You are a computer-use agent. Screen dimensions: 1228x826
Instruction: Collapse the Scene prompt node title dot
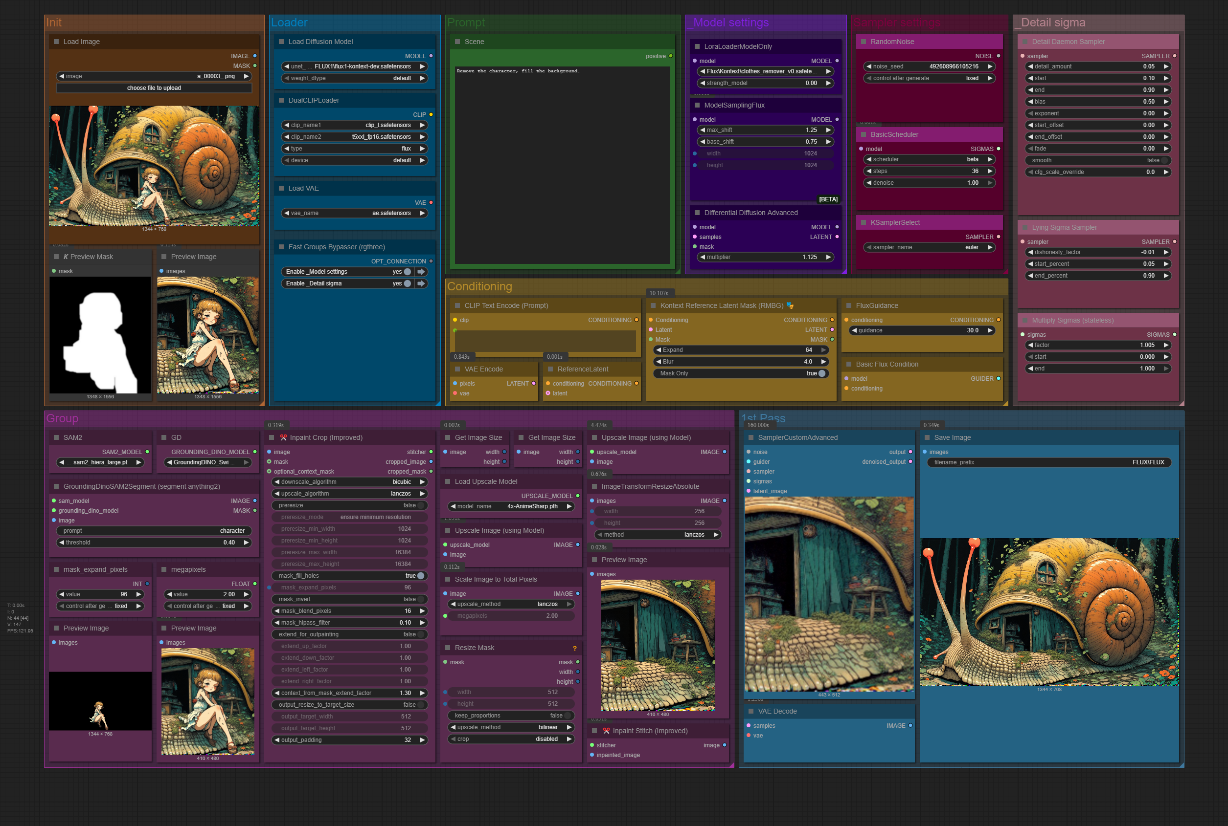coord(457,42)
